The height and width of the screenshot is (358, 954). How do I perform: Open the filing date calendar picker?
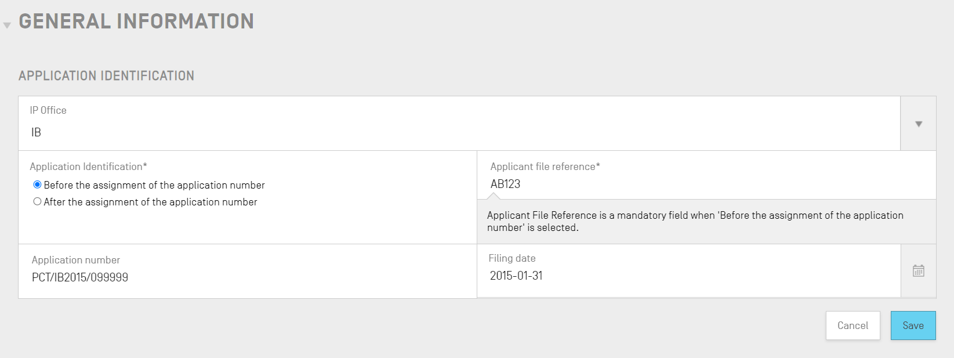click(x=918, y=271)
